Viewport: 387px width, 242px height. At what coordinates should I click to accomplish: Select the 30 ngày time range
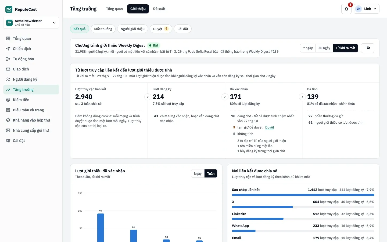(x=324, y=48)
